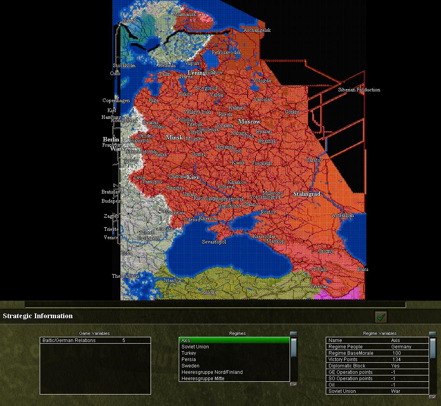441x406 pixels.
Task: Click Bucharest on the strategic map
Action: (148, 238)
